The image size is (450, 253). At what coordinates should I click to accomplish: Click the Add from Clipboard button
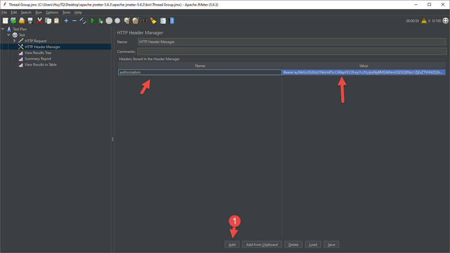coord(262,245)
